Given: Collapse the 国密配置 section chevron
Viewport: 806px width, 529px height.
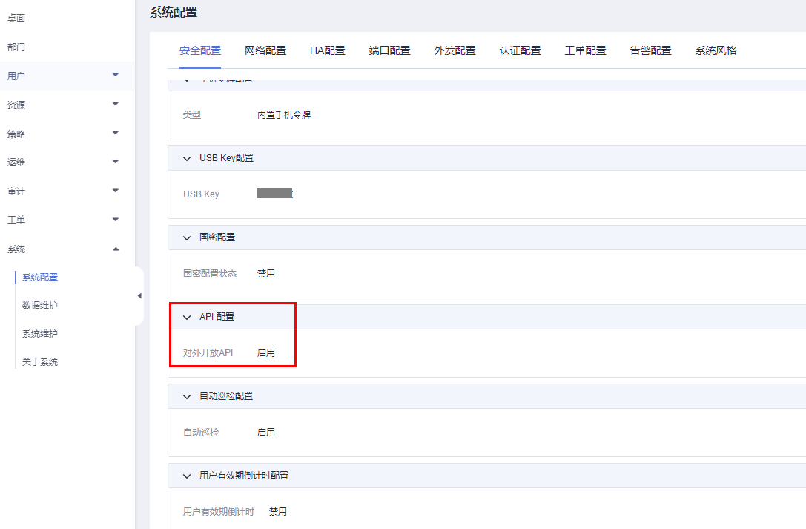Looking at the screenshot, I should pos(187,237).
